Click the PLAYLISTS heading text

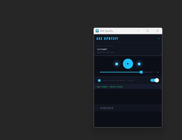(107, 108)
